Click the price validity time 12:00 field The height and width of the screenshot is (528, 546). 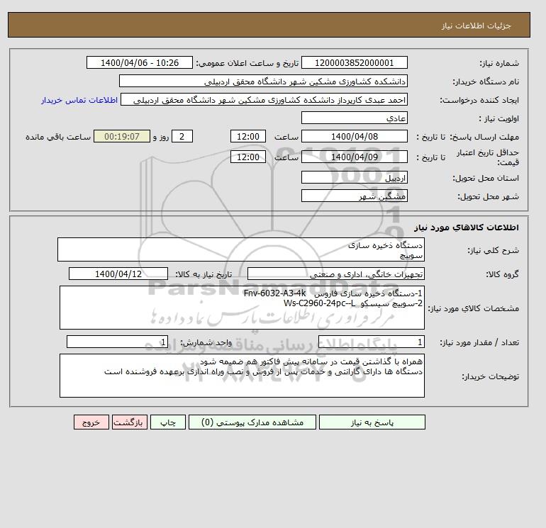click(x=248, y=157)
